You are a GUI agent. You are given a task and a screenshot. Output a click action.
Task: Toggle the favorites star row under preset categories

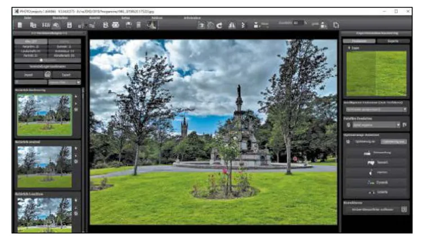pyautogui.click(x=48, y=60)
